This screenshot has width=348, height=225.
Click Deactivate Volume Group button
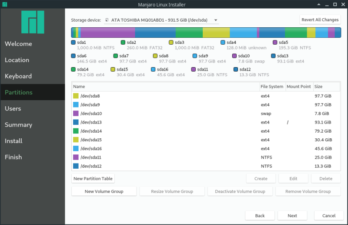pos(240,191)
